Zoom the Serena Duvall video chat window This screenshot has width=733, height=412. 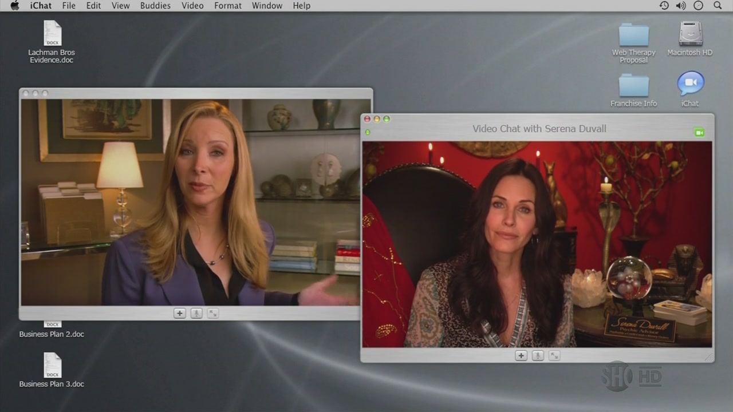387,119
